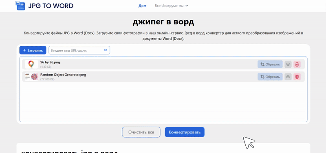Click the JPG TO WORD site title
The width and height of the screenshot is (326, 153).
(x=51, y=6)
